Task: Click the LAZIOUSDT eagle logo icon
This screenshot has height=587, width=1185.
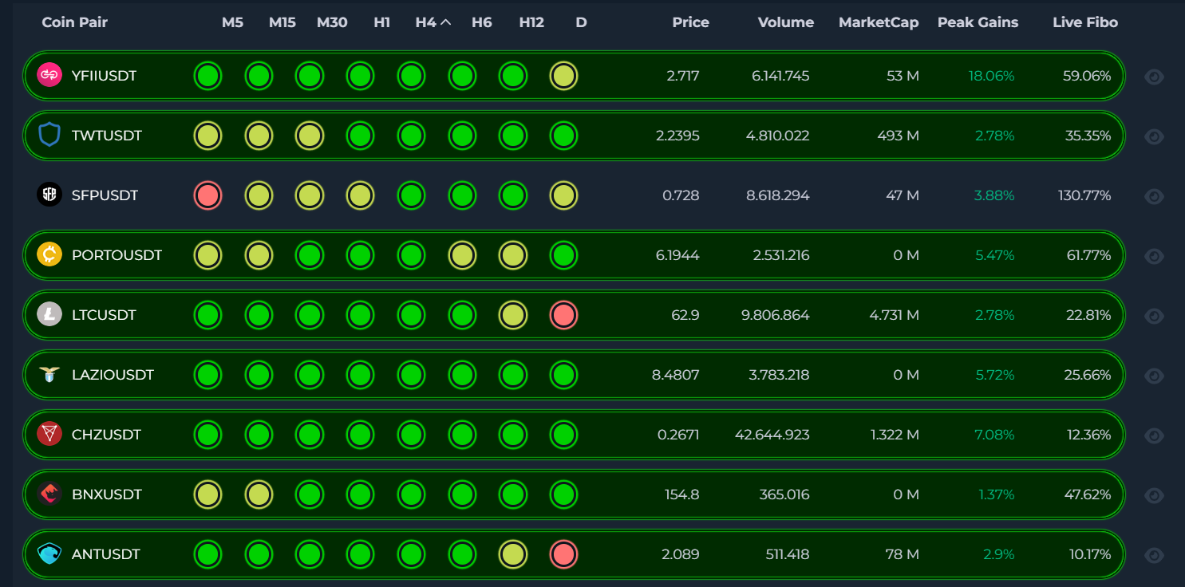Action: point(49,375)
